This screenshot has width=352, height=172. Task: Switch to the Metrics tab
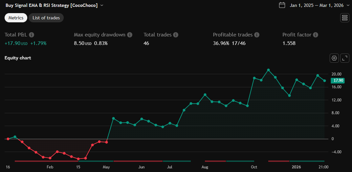tap(16, 18)
